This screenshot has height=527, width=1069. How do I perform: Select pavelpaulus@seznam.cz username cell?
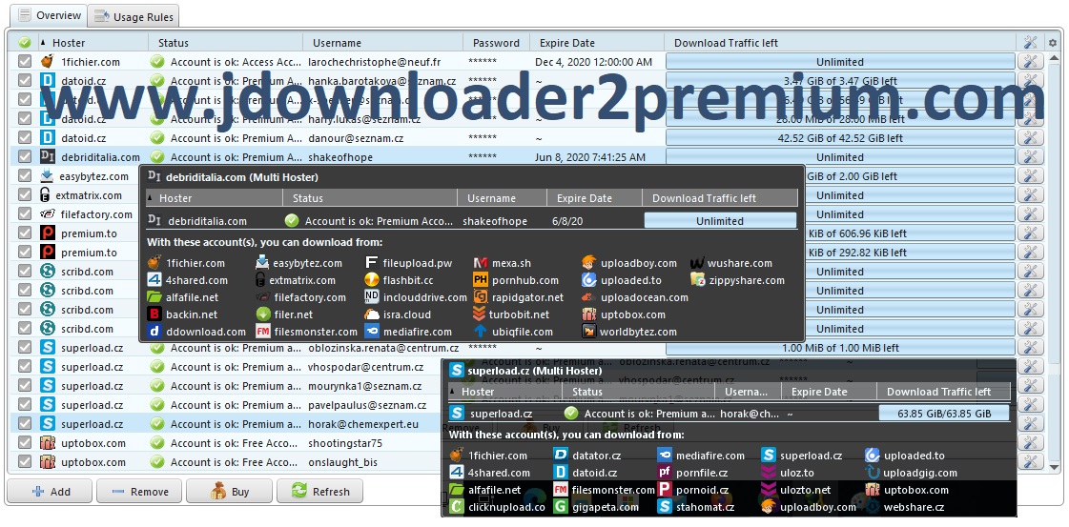point(367,405)
